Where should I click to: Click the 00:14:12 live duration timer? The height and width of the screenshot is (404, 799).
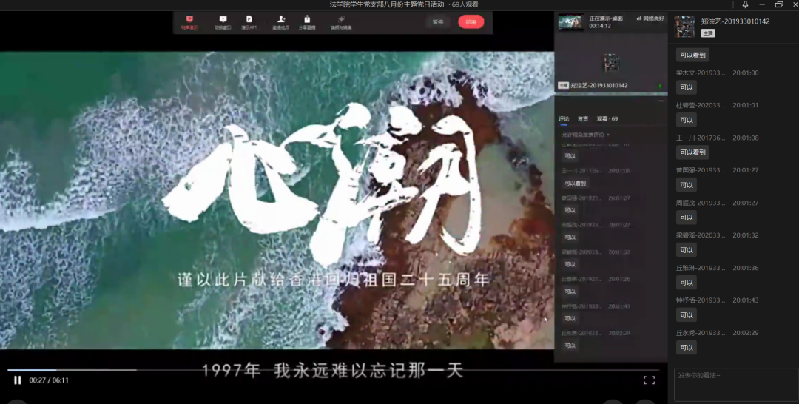[600, 26]
